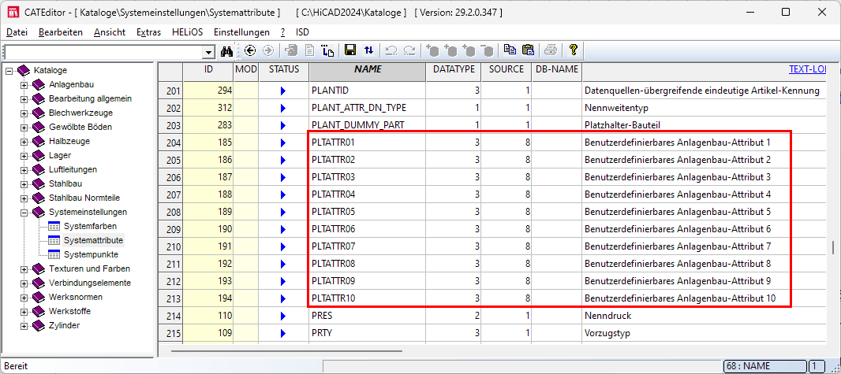This screenshot has height=374, width=841.
Task: Click the save floppy disk icon
Action: click(350, 50)
